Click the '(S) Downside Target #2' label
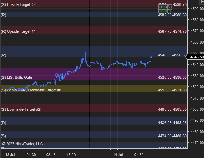This screenshot has height=158, width=204. pyautogui.click(x=20, y=109)
